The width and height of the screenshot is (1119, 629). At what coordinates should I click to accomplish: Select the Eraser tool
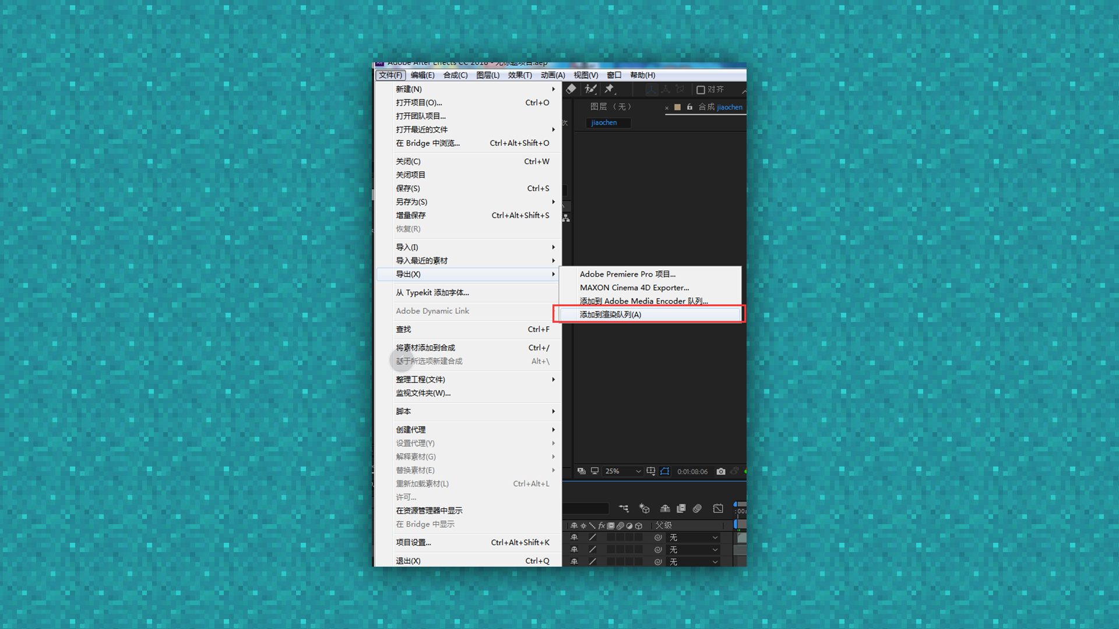tap(571, 89)
